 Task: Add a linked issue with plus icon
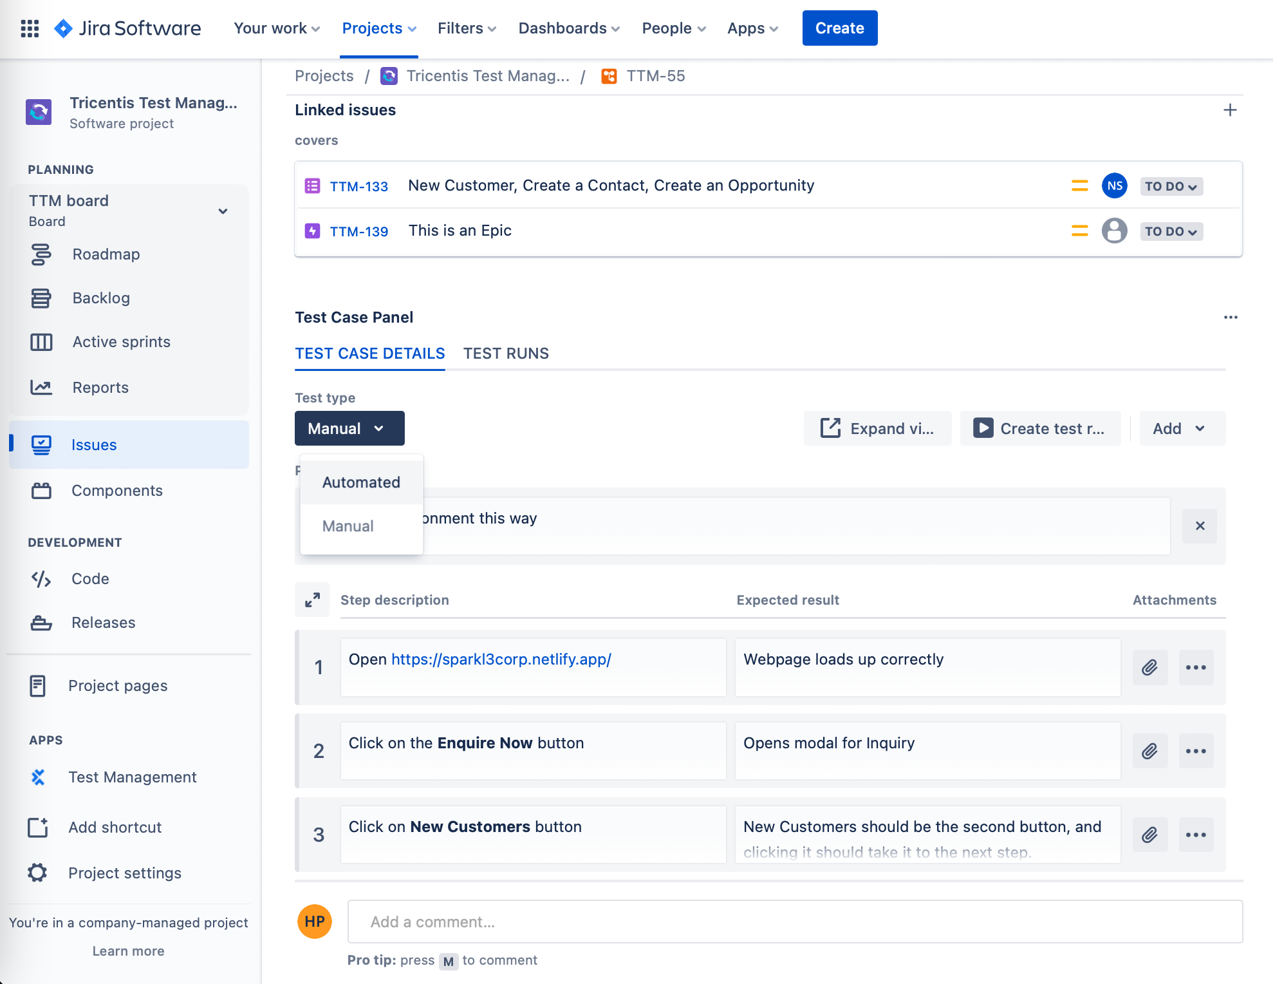(1230, 110)
